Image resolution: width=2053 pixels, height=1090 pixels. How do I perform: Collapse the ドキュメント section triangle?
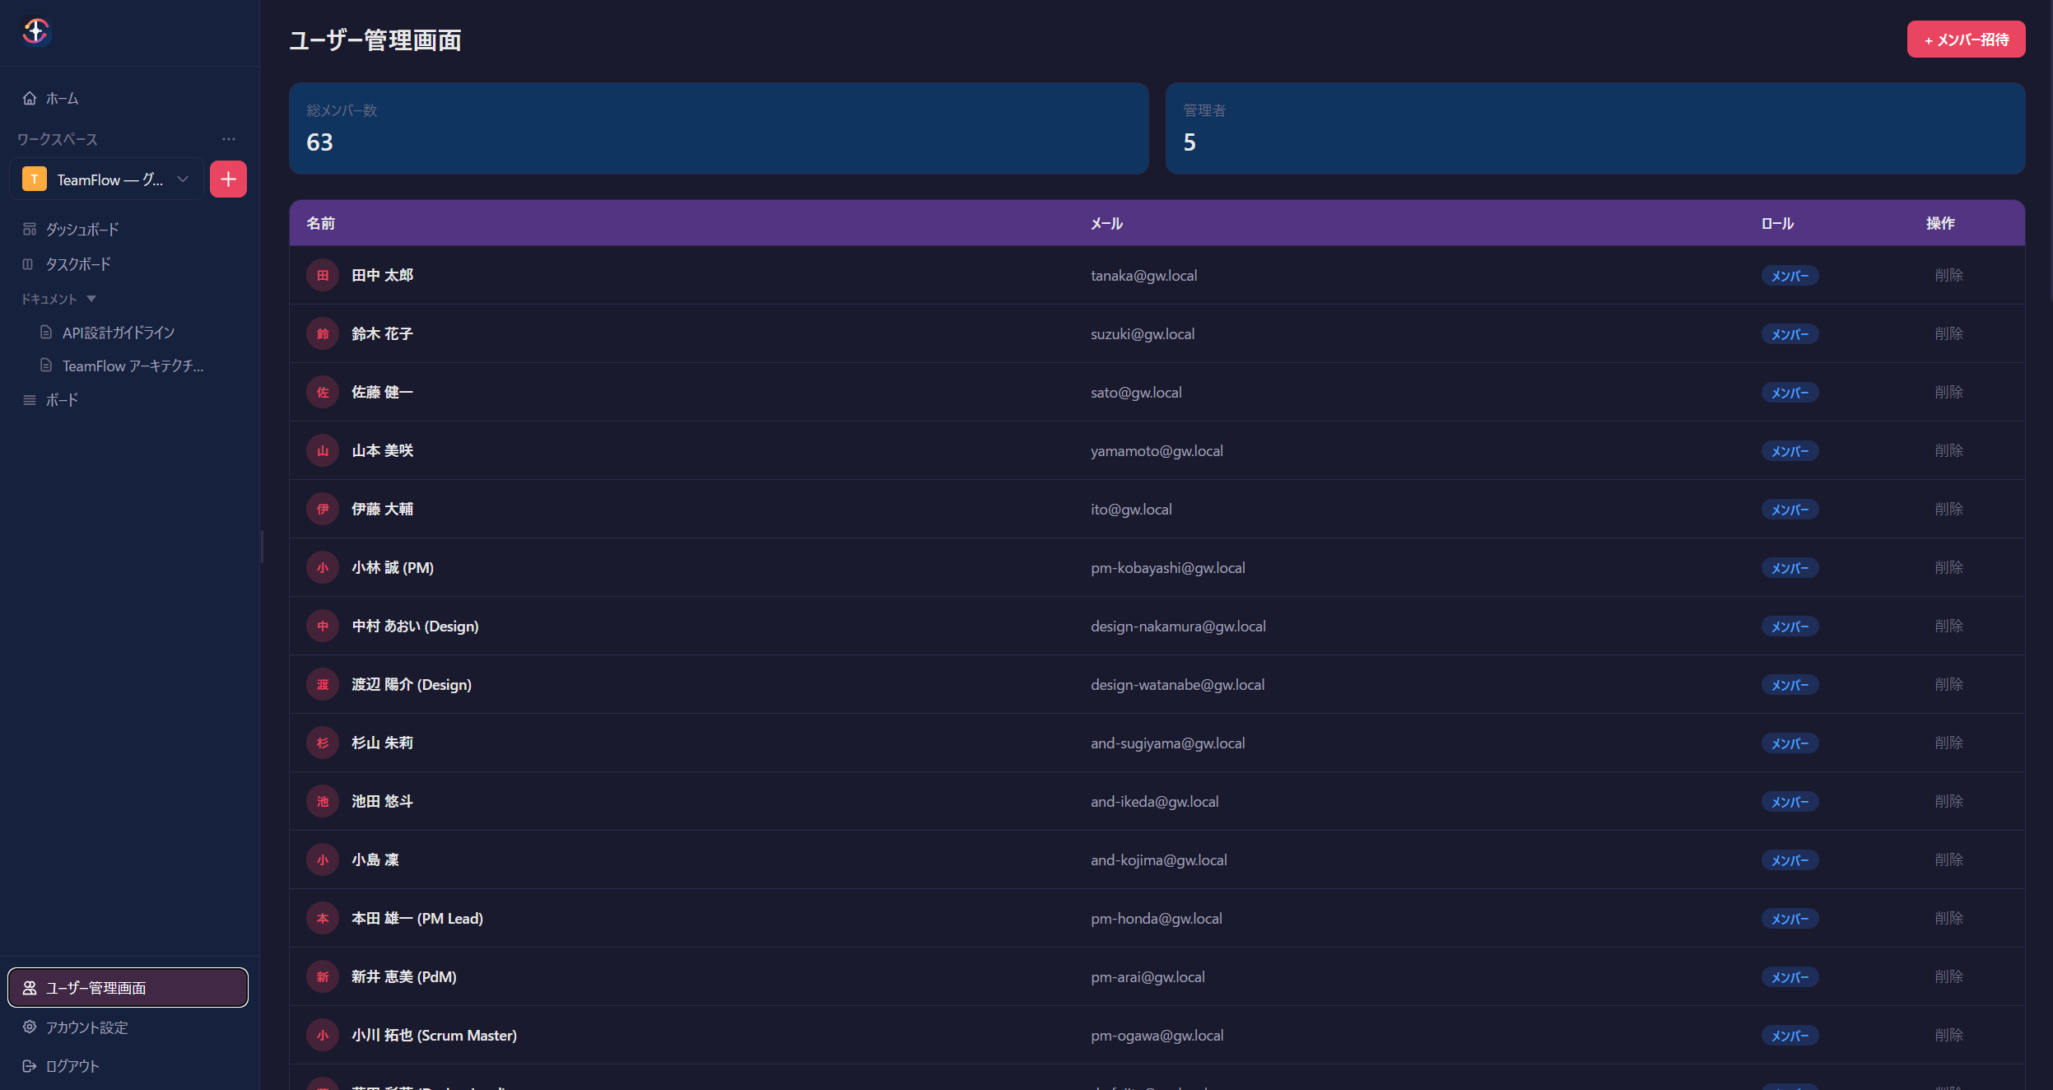[91, 299]
